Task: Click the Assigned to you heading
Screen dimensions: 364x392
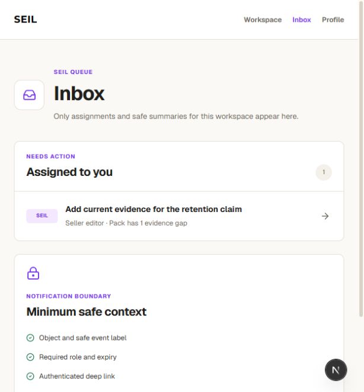Action: pos(69,172)
